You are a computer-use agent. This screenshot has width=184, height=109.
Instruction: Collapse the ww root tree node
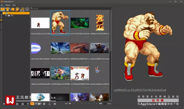[x=4, y=13]
